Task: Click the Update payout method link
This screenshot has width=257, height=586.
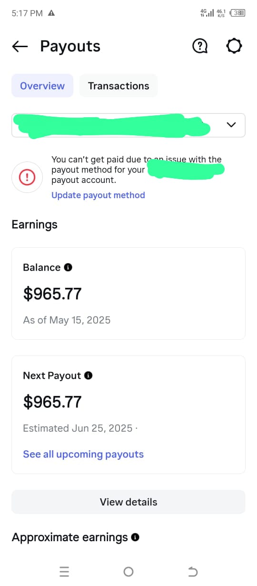Action: (x=98, y=195)
